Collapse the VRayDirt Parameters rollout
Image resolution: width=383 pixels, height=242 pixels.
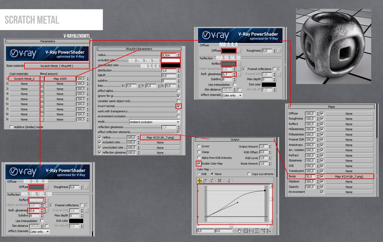pos(139,49)
